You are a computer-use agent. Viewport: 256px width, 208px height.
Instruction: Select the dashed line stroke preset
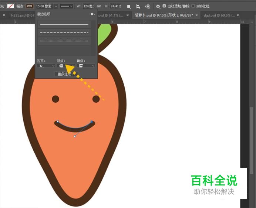(64, 33)
